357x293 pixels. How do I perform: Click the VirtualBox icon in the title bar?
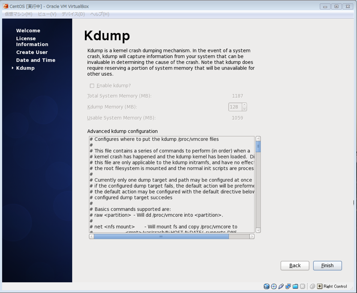point(6,6)
